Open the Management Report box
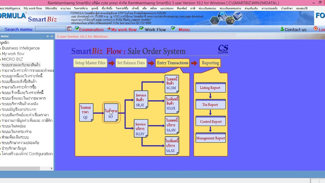This screenshot has width=325, height=183. pos(210,138)
